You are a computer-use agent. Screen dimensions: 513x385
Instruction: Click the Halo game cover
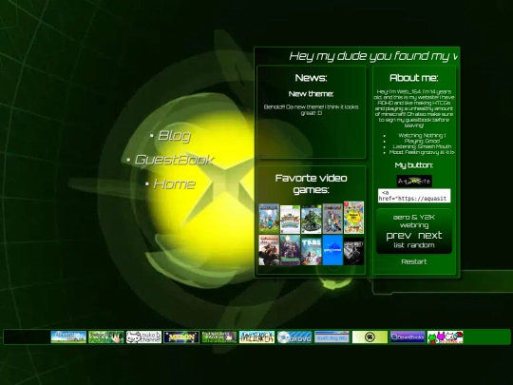pyautogui.click(x=312, y=220)
